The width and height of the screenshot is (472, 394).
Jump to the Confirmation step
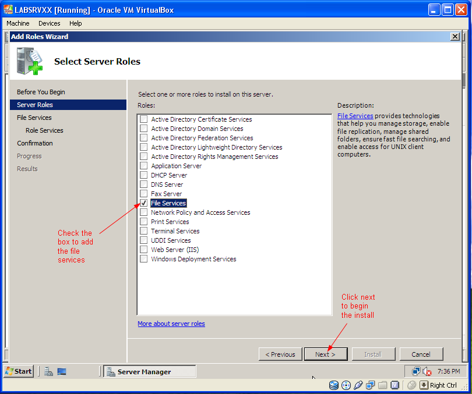coord(35,143)
